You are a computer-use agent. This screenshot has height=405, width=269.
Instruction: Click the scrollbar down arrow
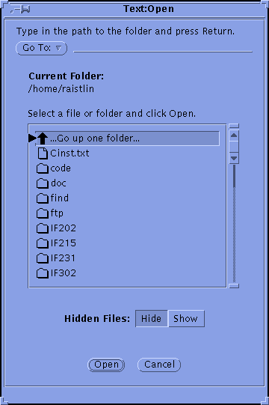(x=234, y=158)
